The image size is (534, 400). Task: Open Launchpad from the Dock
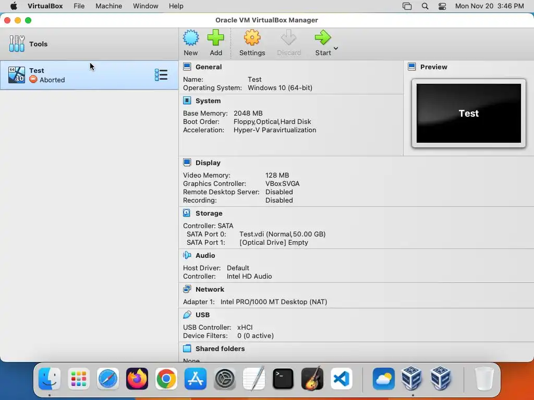(x=79, y=379)
